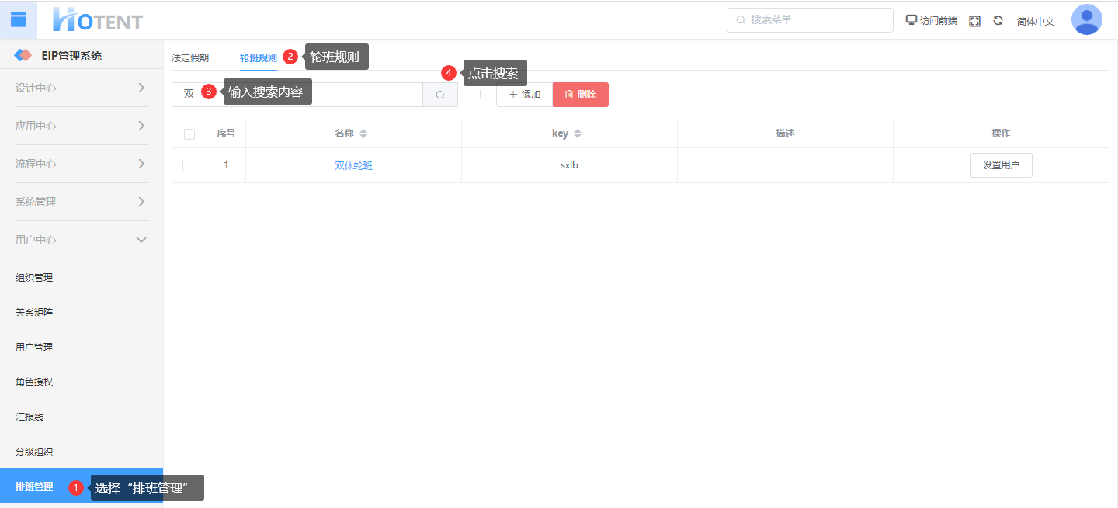Click the EIP管理系统 title text
Screen dimensions: 1118x508
71,56
